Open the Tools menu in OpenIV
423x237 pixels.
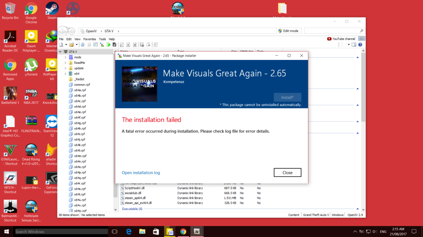pos(102,39)
